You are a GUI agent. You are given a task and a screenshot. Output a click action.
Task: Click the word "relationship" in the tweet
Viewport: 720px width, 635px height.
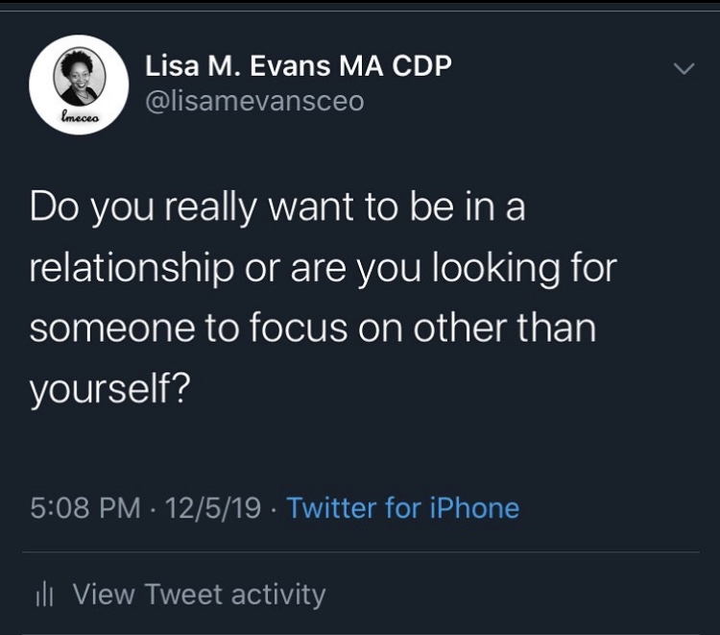[132, 268]
